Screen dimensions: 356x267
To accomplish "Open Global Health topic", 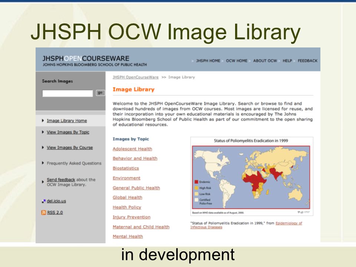I will pos(127,197).
